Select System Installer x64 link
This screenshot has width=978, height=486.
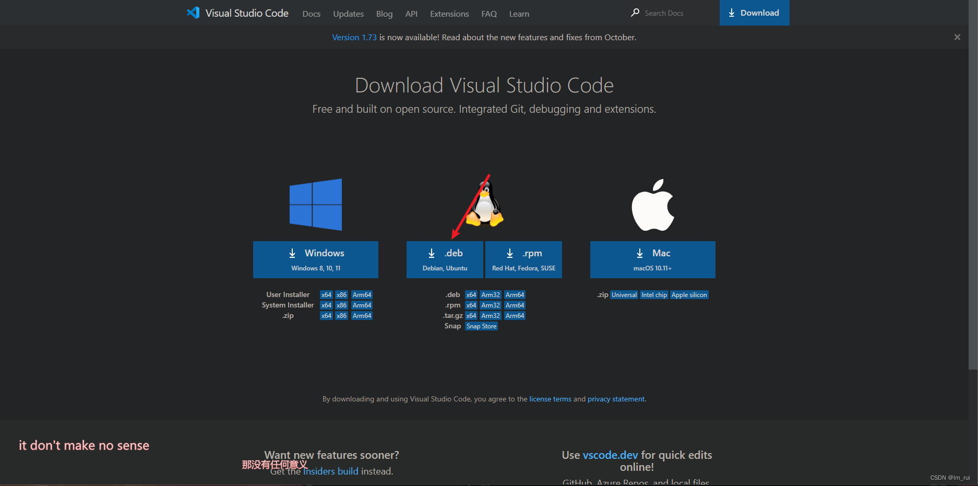tap(326, 305)
